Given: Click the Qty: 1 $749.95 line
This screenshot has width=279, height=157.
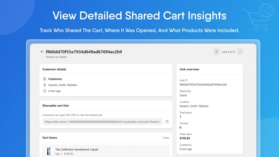Looking at the screenshot, I should pyautogui.click(x=64, y=154).
